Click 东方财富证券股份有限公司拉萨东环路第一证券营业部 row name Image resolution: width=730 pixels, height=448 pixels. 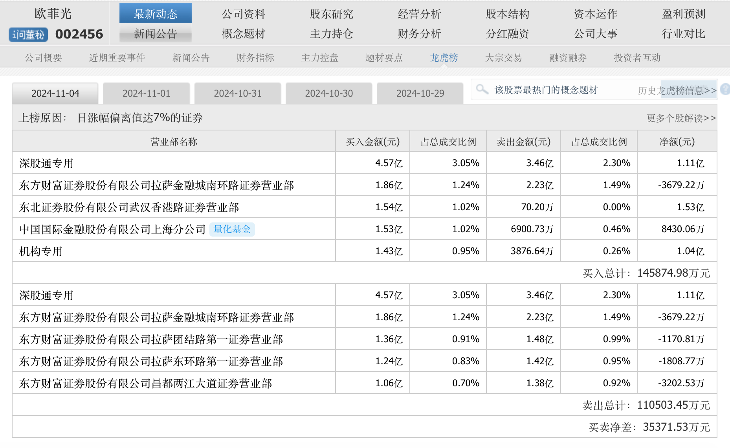click(x=151, y=361)
